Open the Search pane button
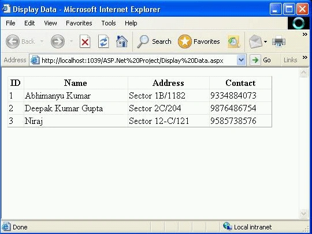 [x=154, y=41]
